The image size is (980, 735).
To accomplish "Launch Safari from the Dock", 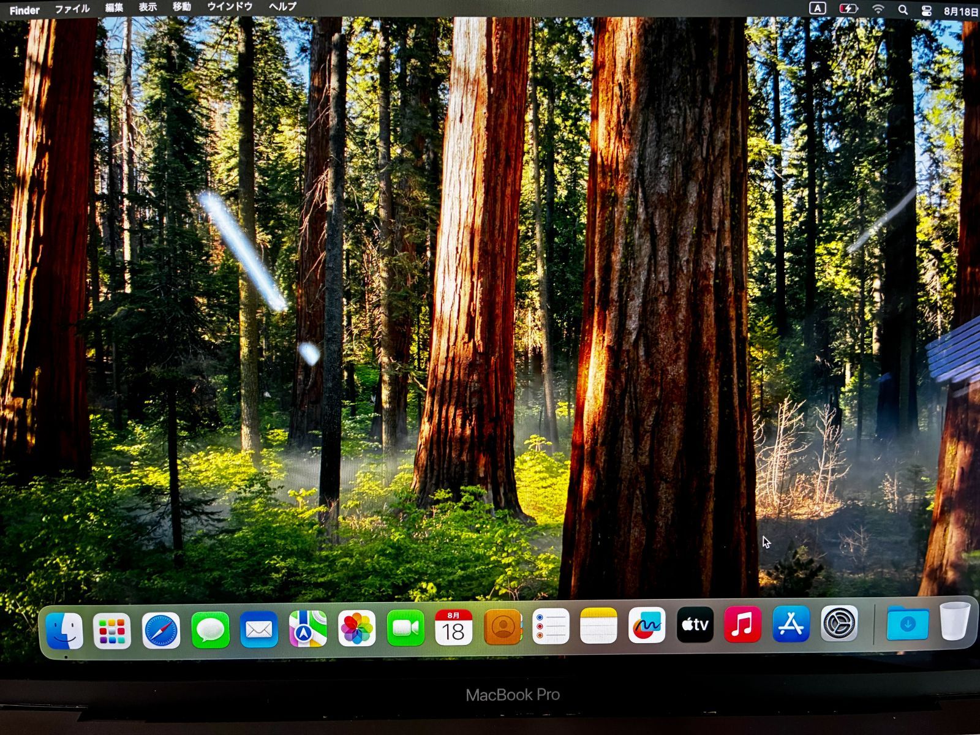I will [x=161, y=630].
